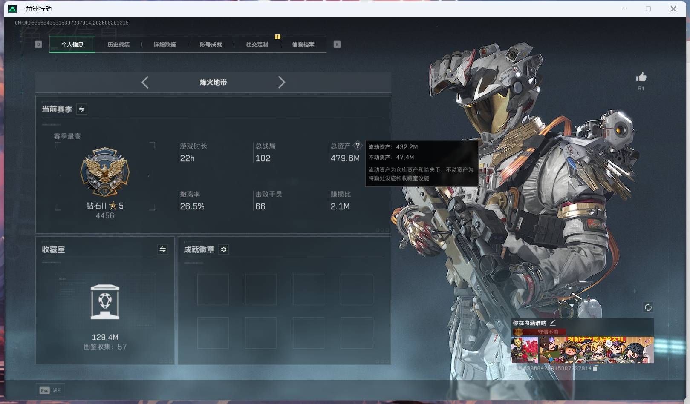Image resolution: width=690 pixels, height=404 pixels.
Task: Click the 总资产 question mark help icon
Action: tap(358, 146)
